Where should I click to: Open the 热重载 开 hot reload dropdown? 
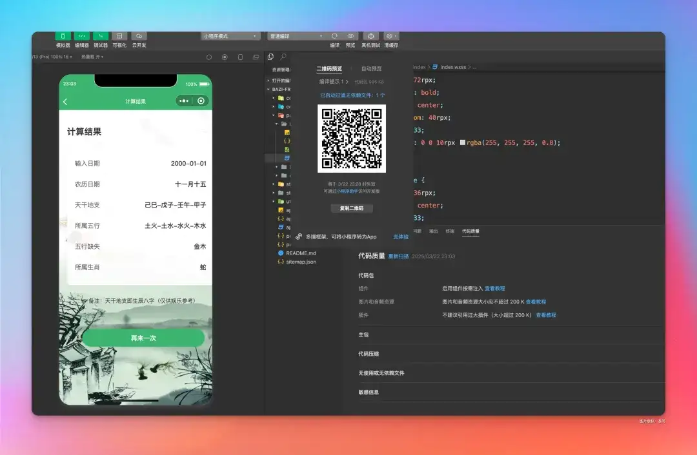(92, 57)
